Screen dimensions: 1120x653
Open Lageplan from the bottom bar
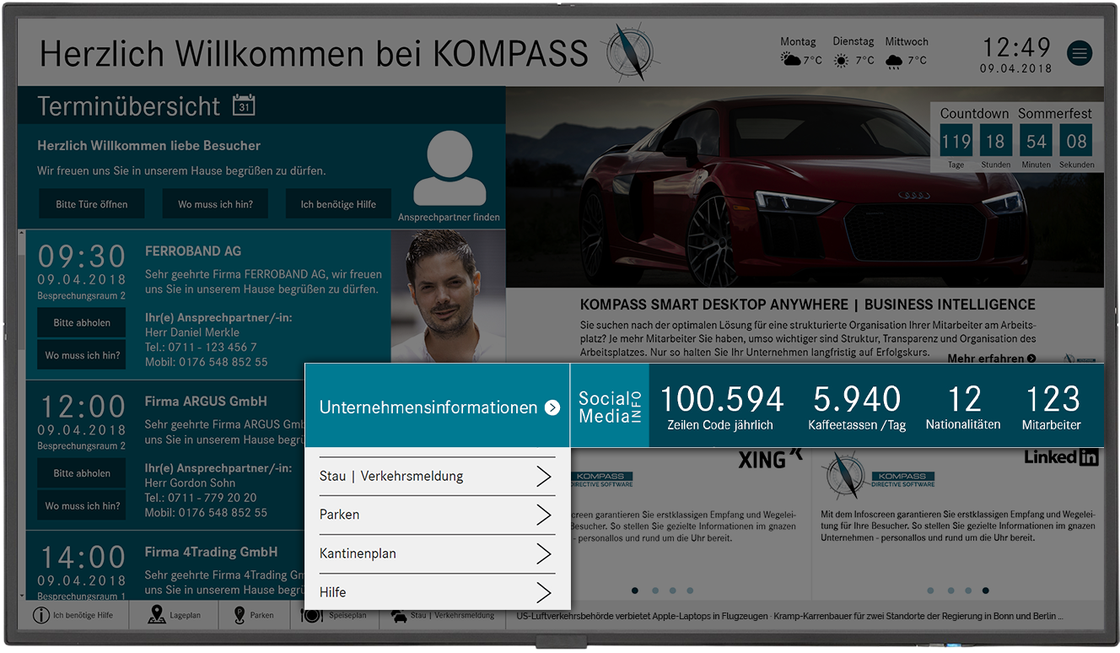click(x=157, y=615)
